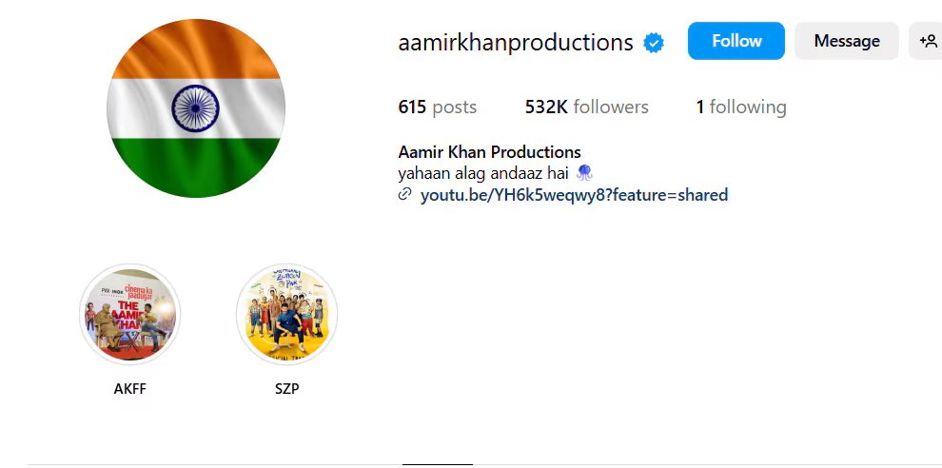Open the youtu.be link in bio
Screen dimensions: 942x468
574,195
